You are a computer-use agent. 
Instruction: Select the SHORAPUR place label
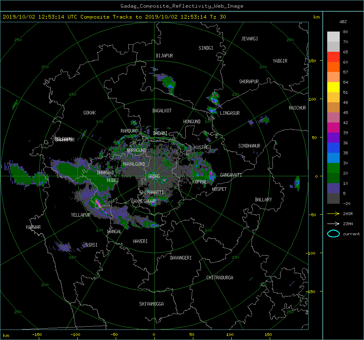tap(249, 82)
